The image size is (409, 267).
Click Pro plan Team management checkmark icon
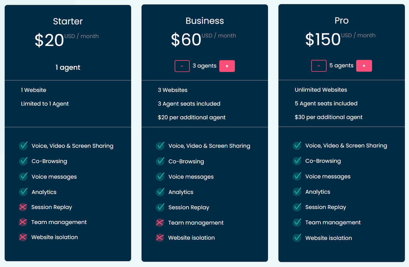coord(297,222)
